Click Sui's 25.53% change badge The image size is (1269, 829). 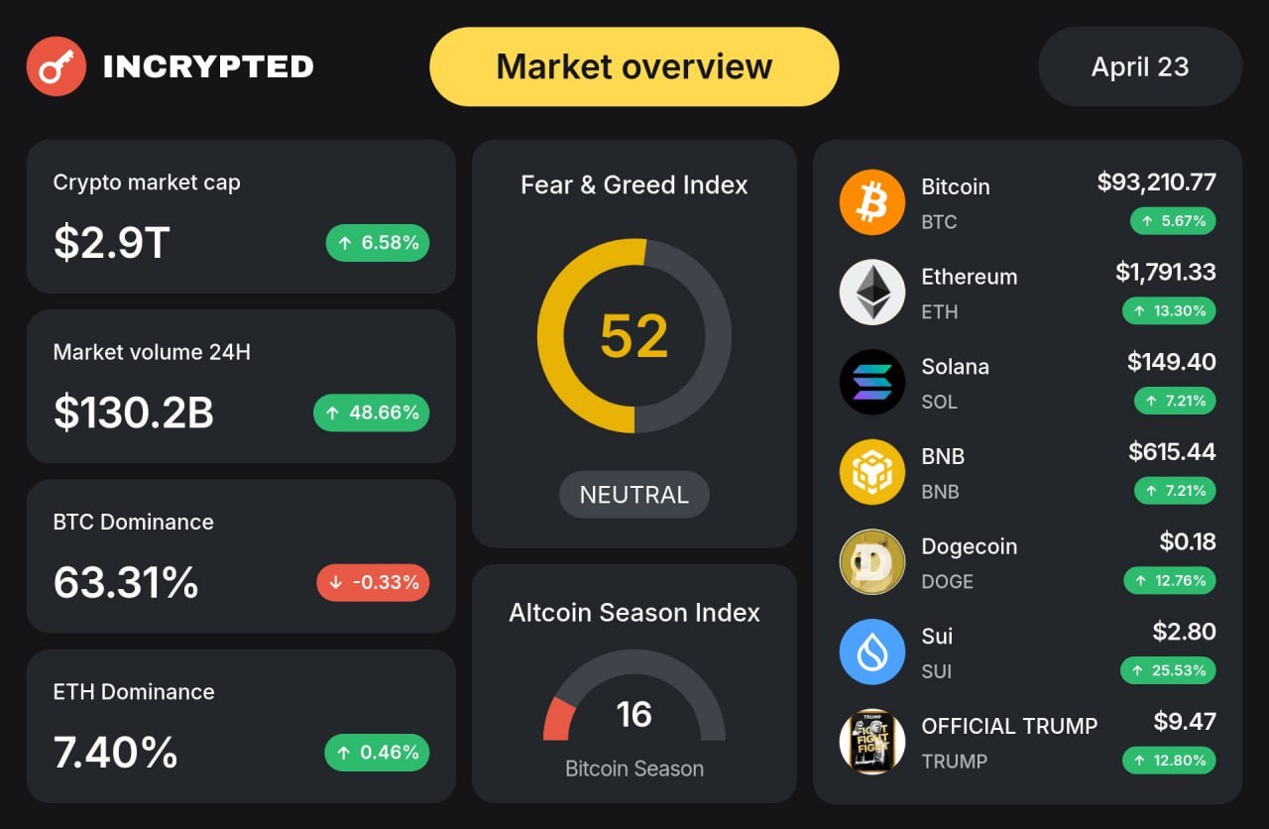coord(1168,670)
